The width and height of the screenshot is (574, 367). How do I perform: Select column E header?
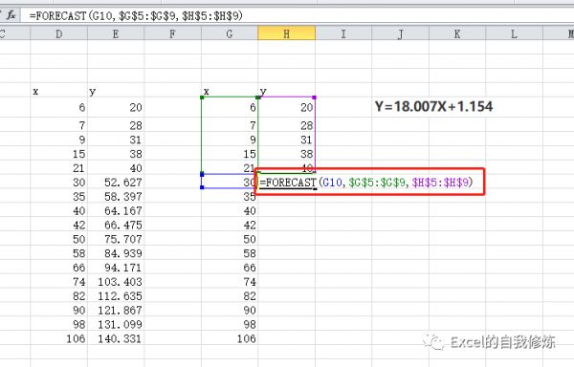tap(116, 33)
